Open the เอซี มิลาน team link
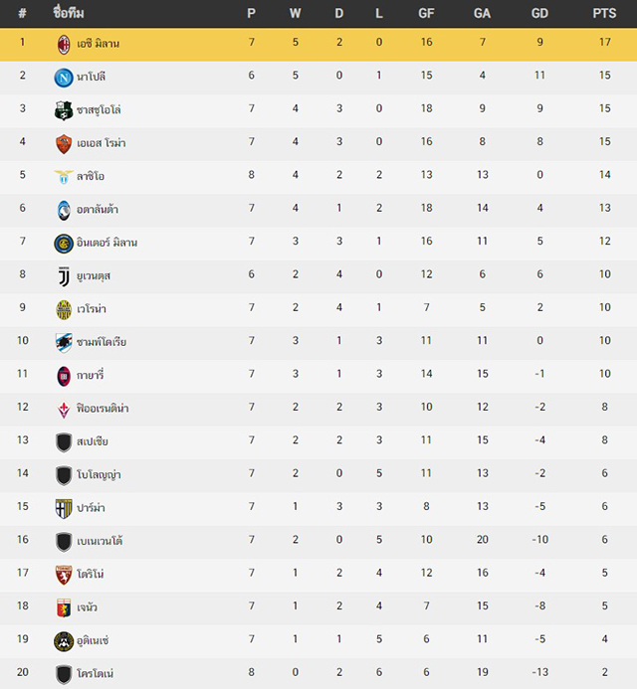The image size is (637, 689). [99, 44]
